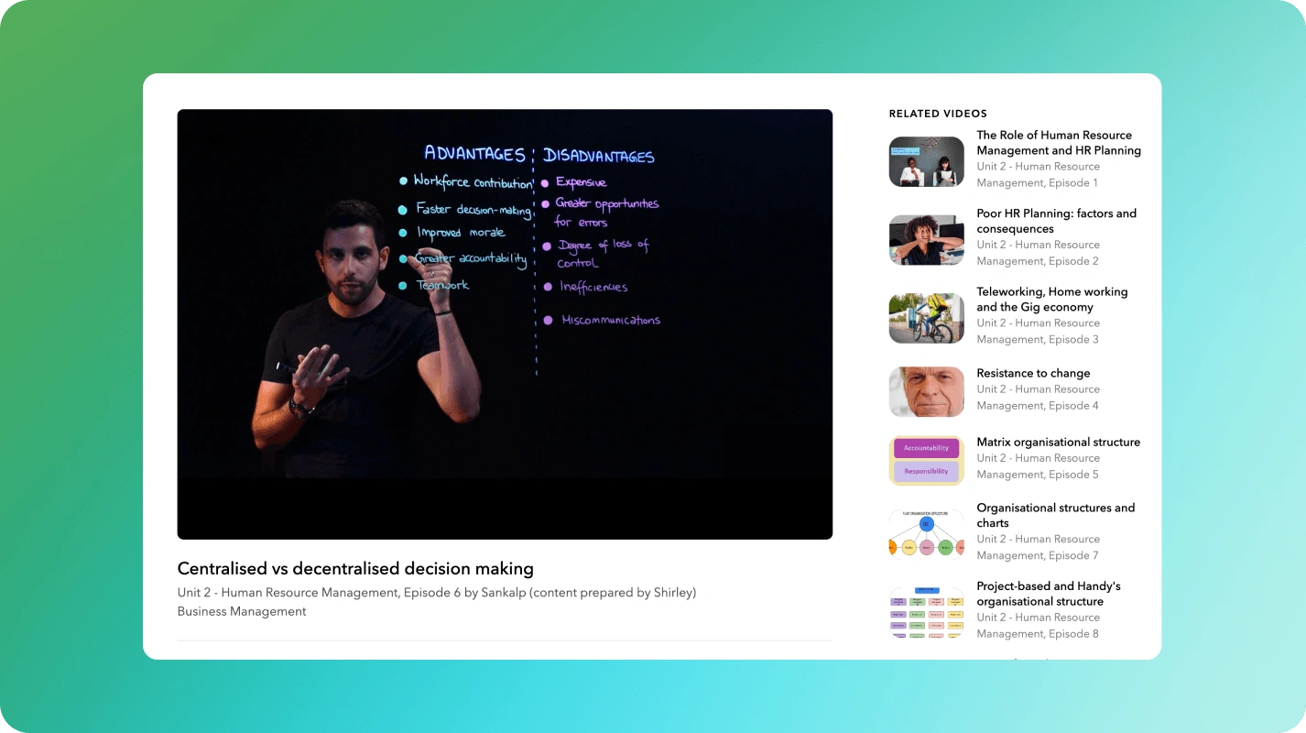Image resolution: width=1306 pixels, height=733 pixels.
Task: Select the 'RELATED VIDEOS' section heading
Action: [x=938, y=114]
